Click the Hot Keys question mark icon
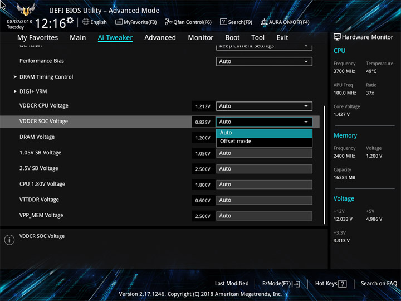 coord(343,284)
